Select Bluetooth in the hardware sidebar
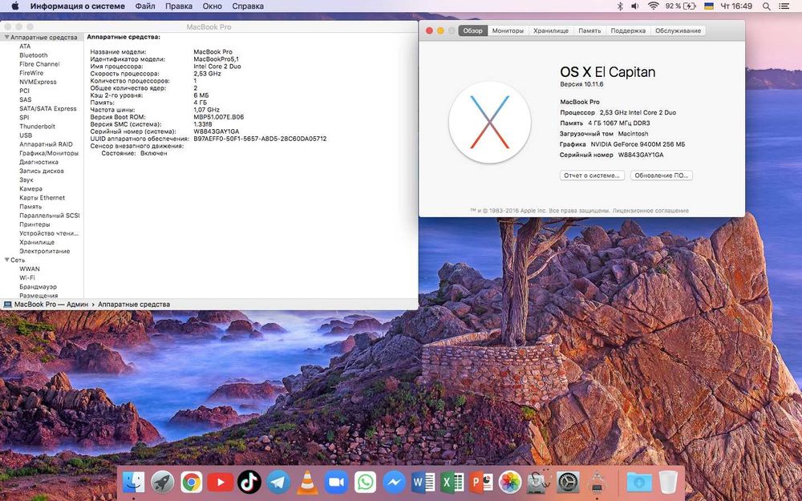 coord(33,55)
